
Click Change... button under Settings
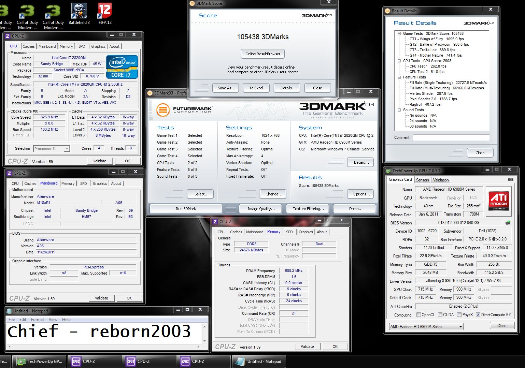click(274, 194)
